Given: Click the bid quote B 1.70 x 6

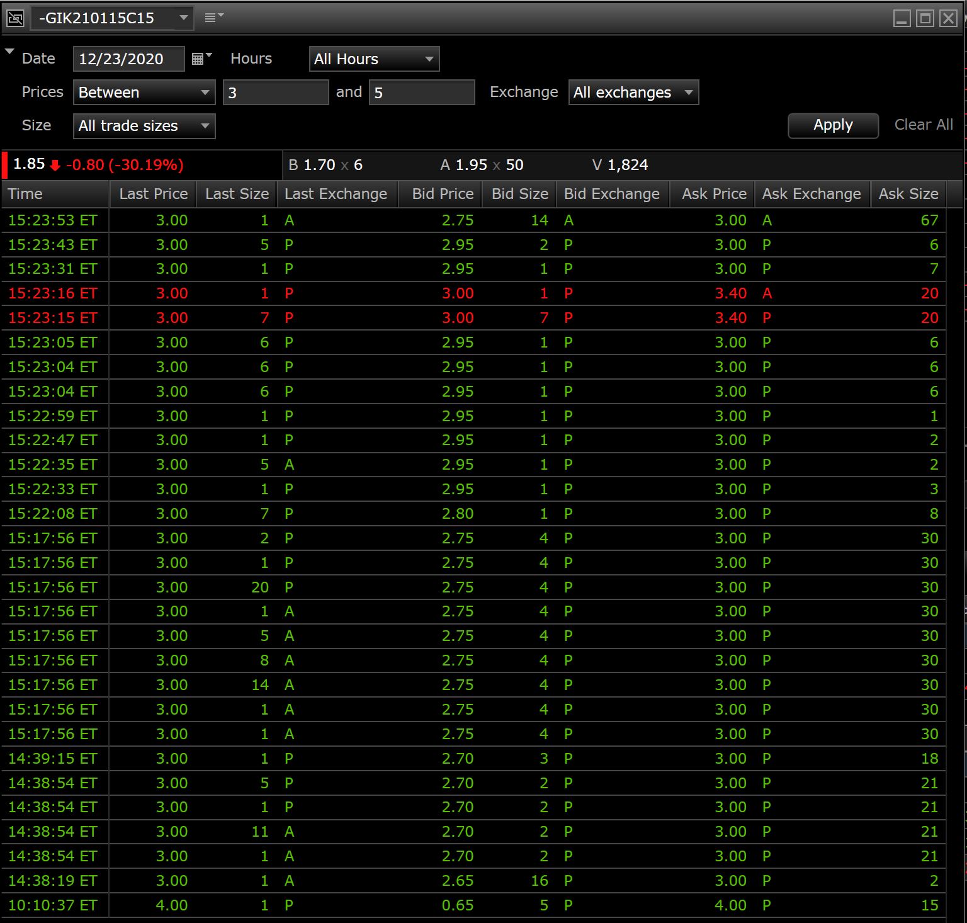Looking at the screenshot, I should click(325, 165).
